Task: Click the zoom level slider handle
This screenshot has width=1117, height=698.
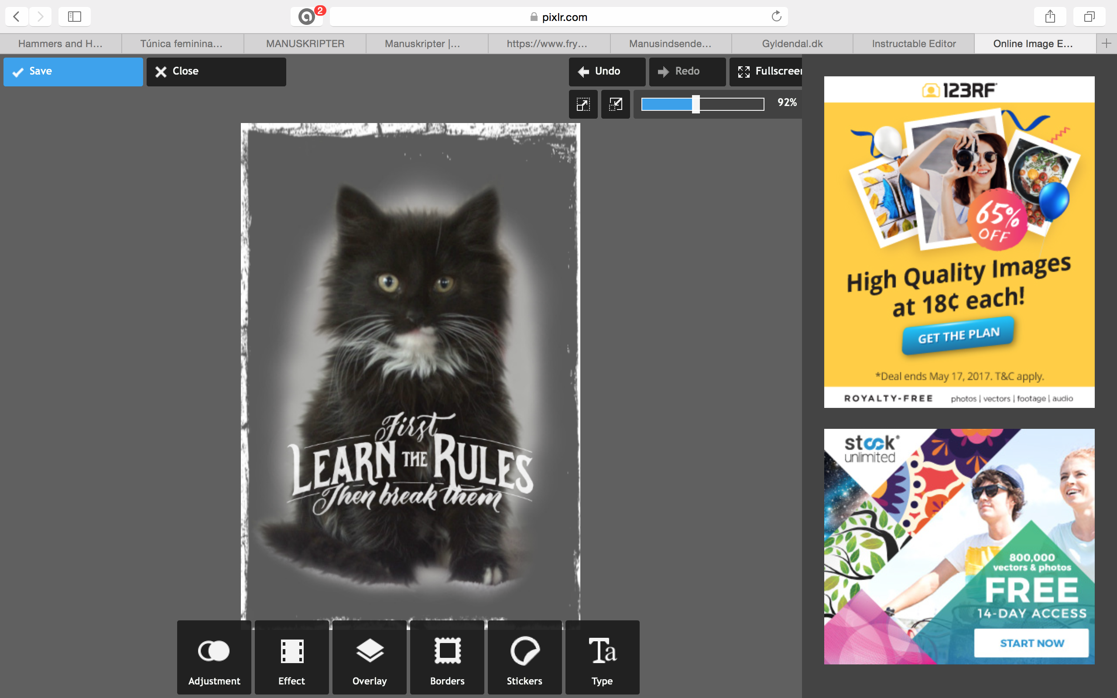Action: [696, 104]
